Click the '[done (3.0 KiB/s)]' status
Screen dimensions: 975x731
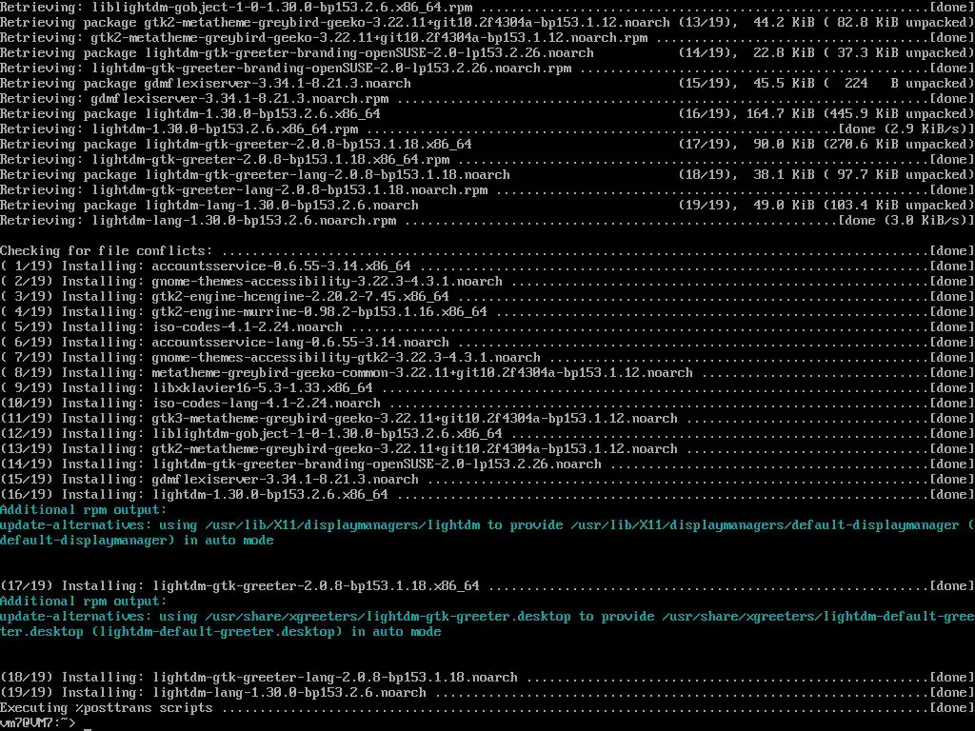coord(906,221)
